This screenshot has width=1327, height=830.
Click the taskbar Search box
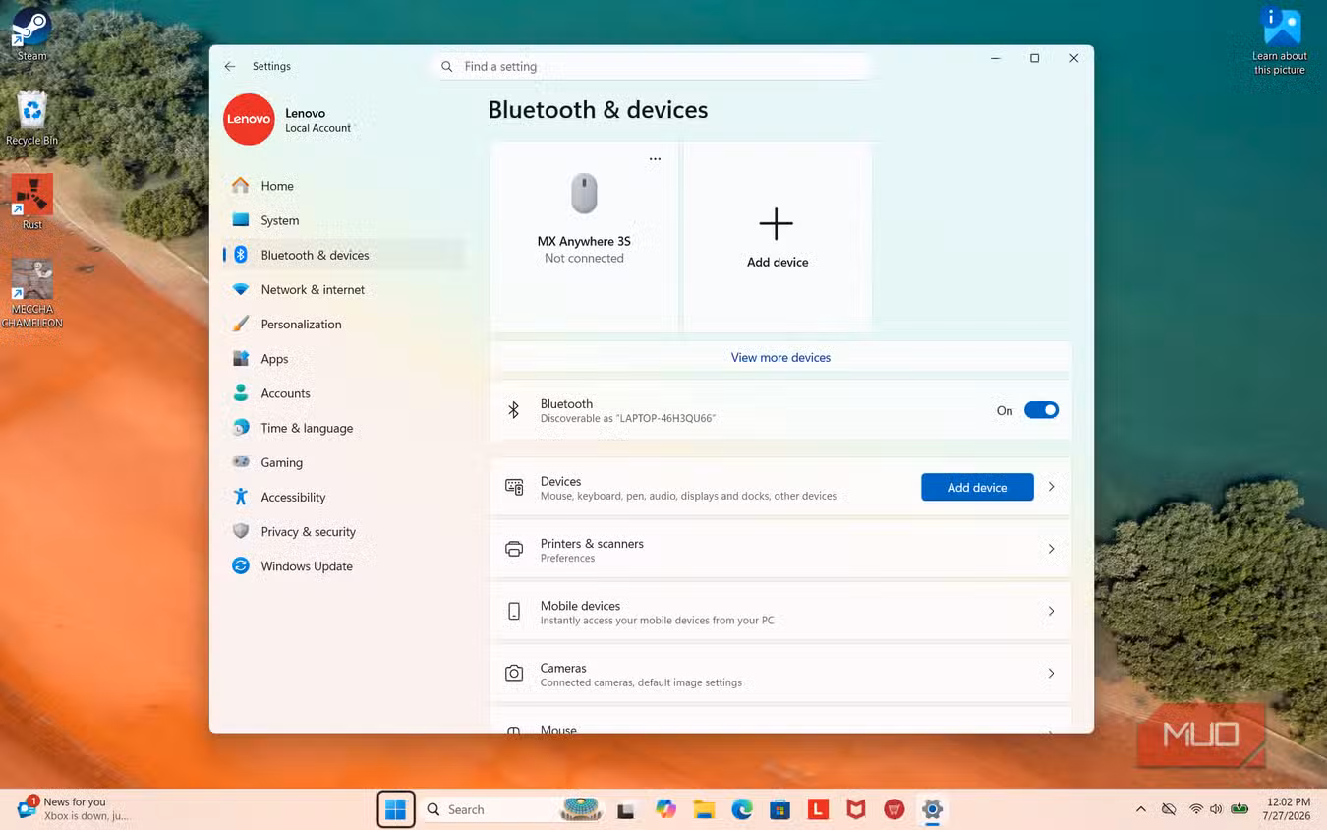(514, 809)
